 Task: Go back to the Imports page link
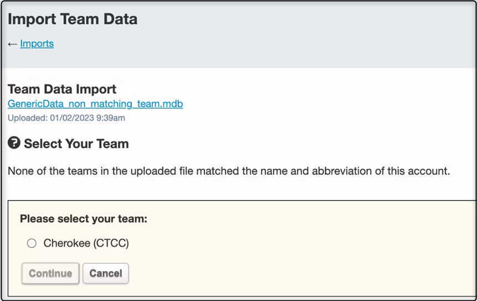(x=37, y=44)
